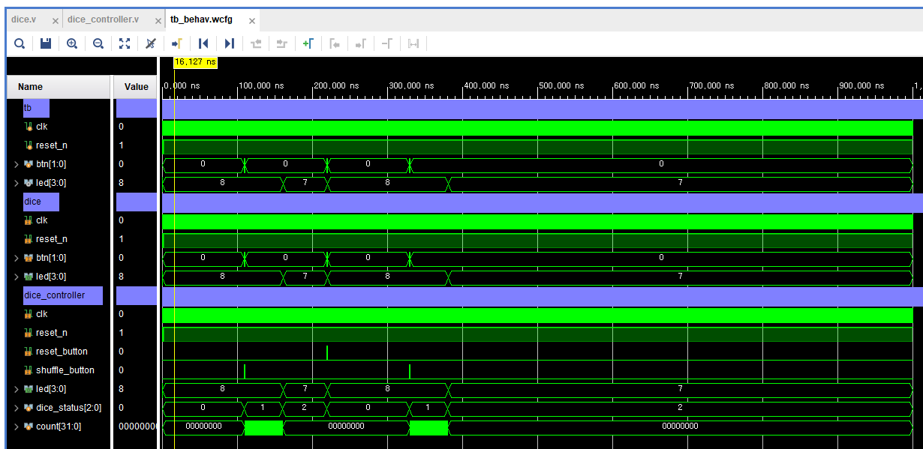
Task: Click the 900,000 ns ruler label
Action: pyautogui.click(x=861, y=85)
